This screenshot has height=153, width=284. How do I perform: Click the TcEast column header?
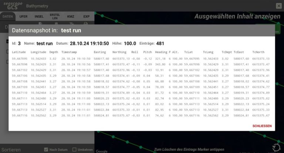(x=239, y=52)
